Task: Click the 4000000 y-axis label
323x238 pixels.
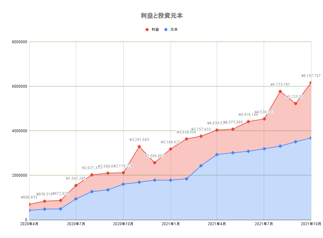Action: (19, 131)
